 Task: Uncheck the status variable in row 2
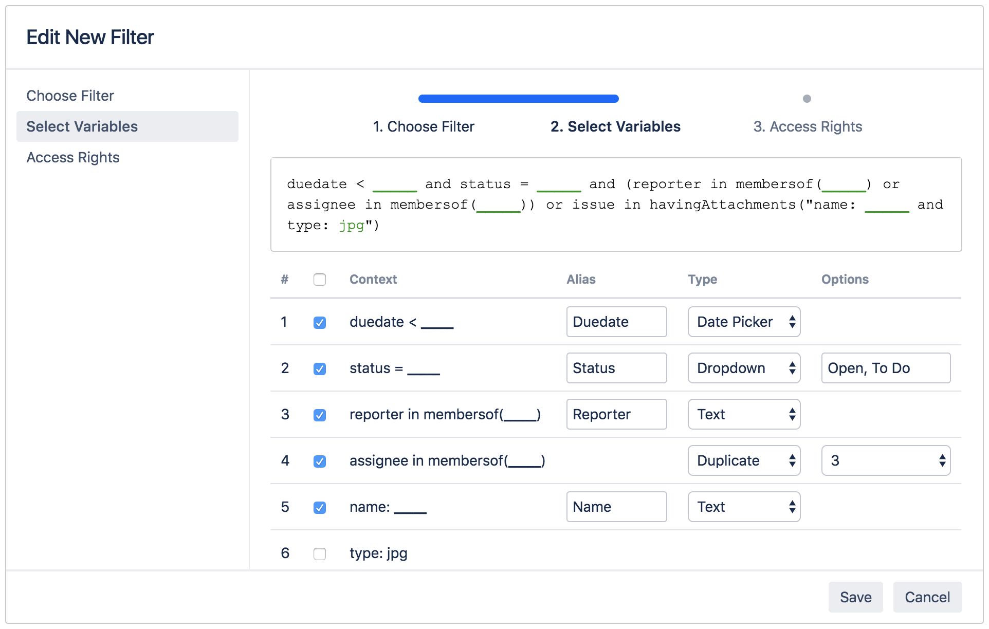(320, 368)
